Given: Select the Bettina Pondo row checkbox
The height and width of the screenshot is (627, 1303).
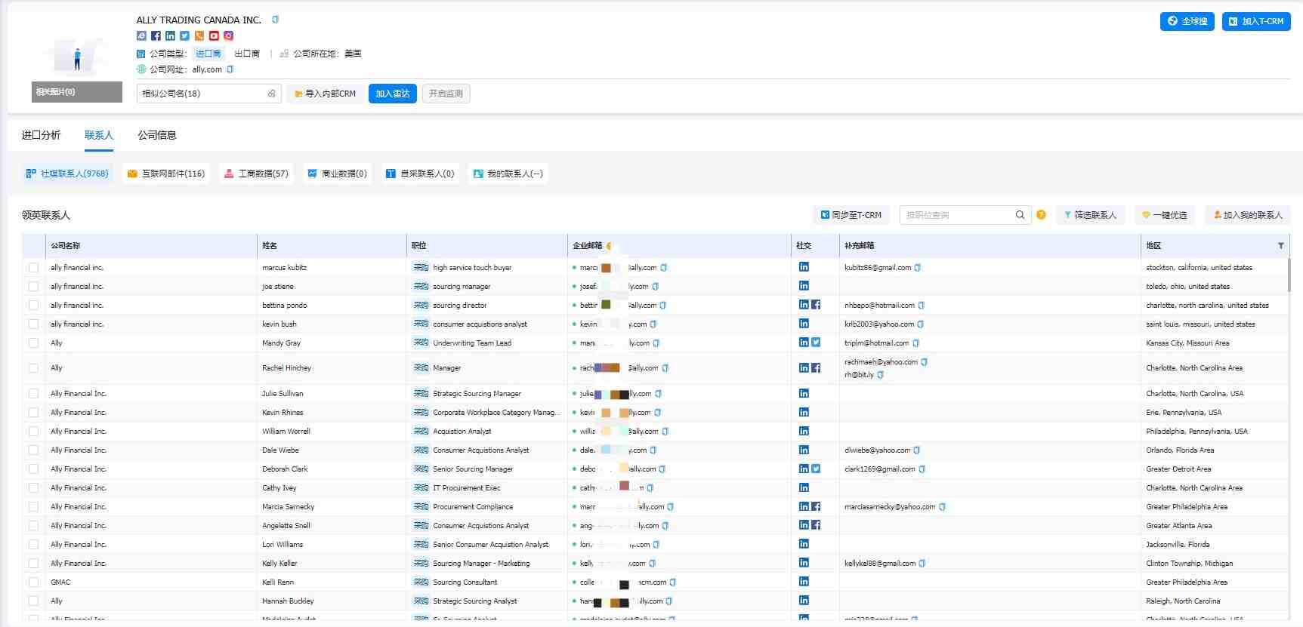Looking at the screenshot, I should [33, 306].
